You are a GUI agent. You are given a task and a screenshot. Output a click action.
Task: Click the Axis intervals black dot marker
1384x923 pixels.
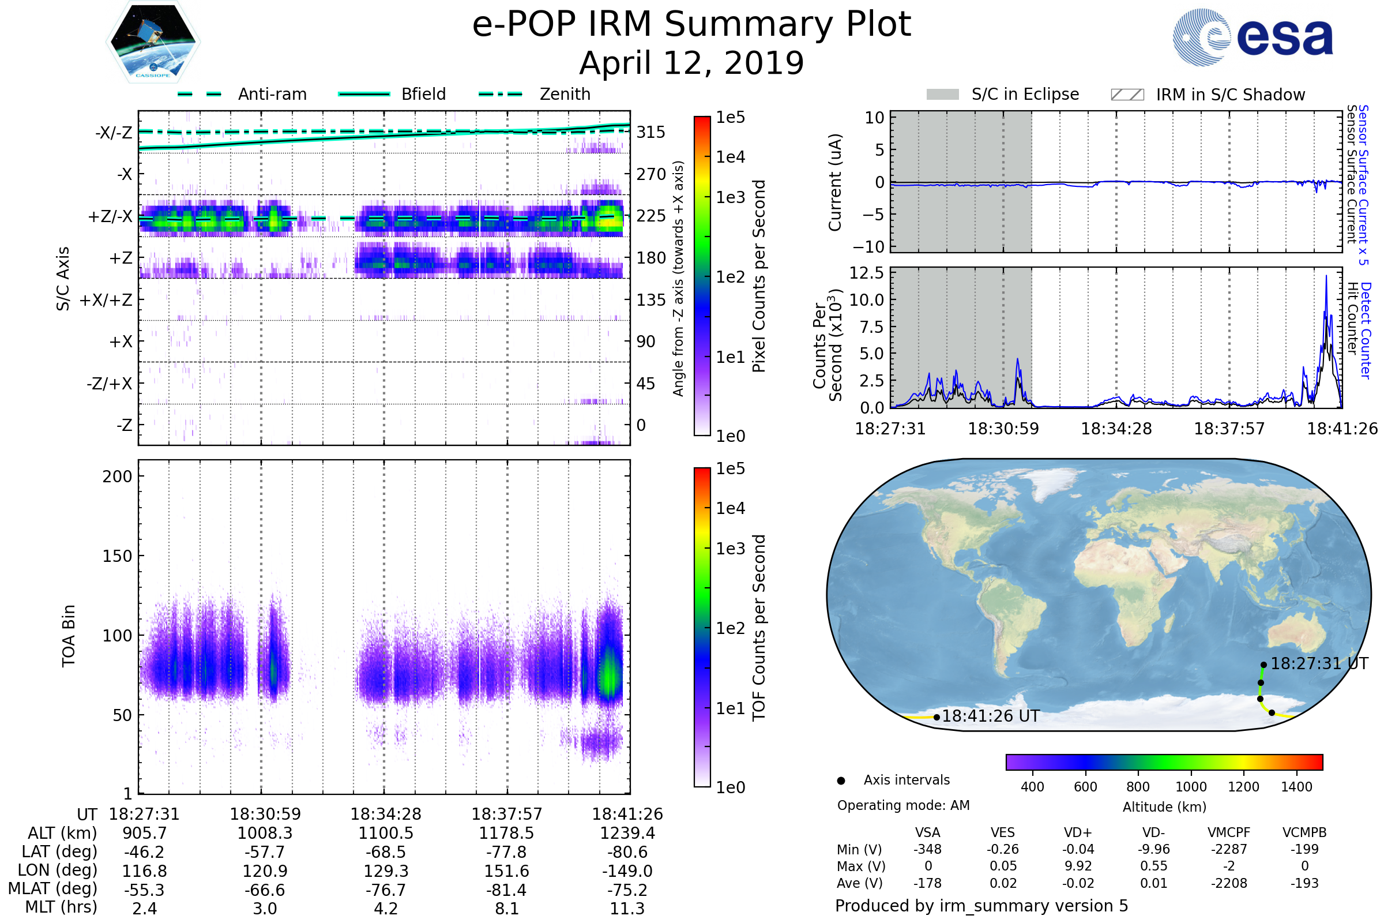(x=841, y=781)
